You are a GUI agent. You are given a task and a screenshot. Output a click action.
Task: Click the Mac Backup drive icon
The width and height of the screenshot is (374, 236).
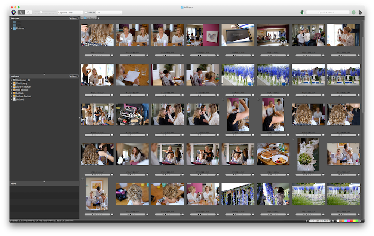[14, 90]
